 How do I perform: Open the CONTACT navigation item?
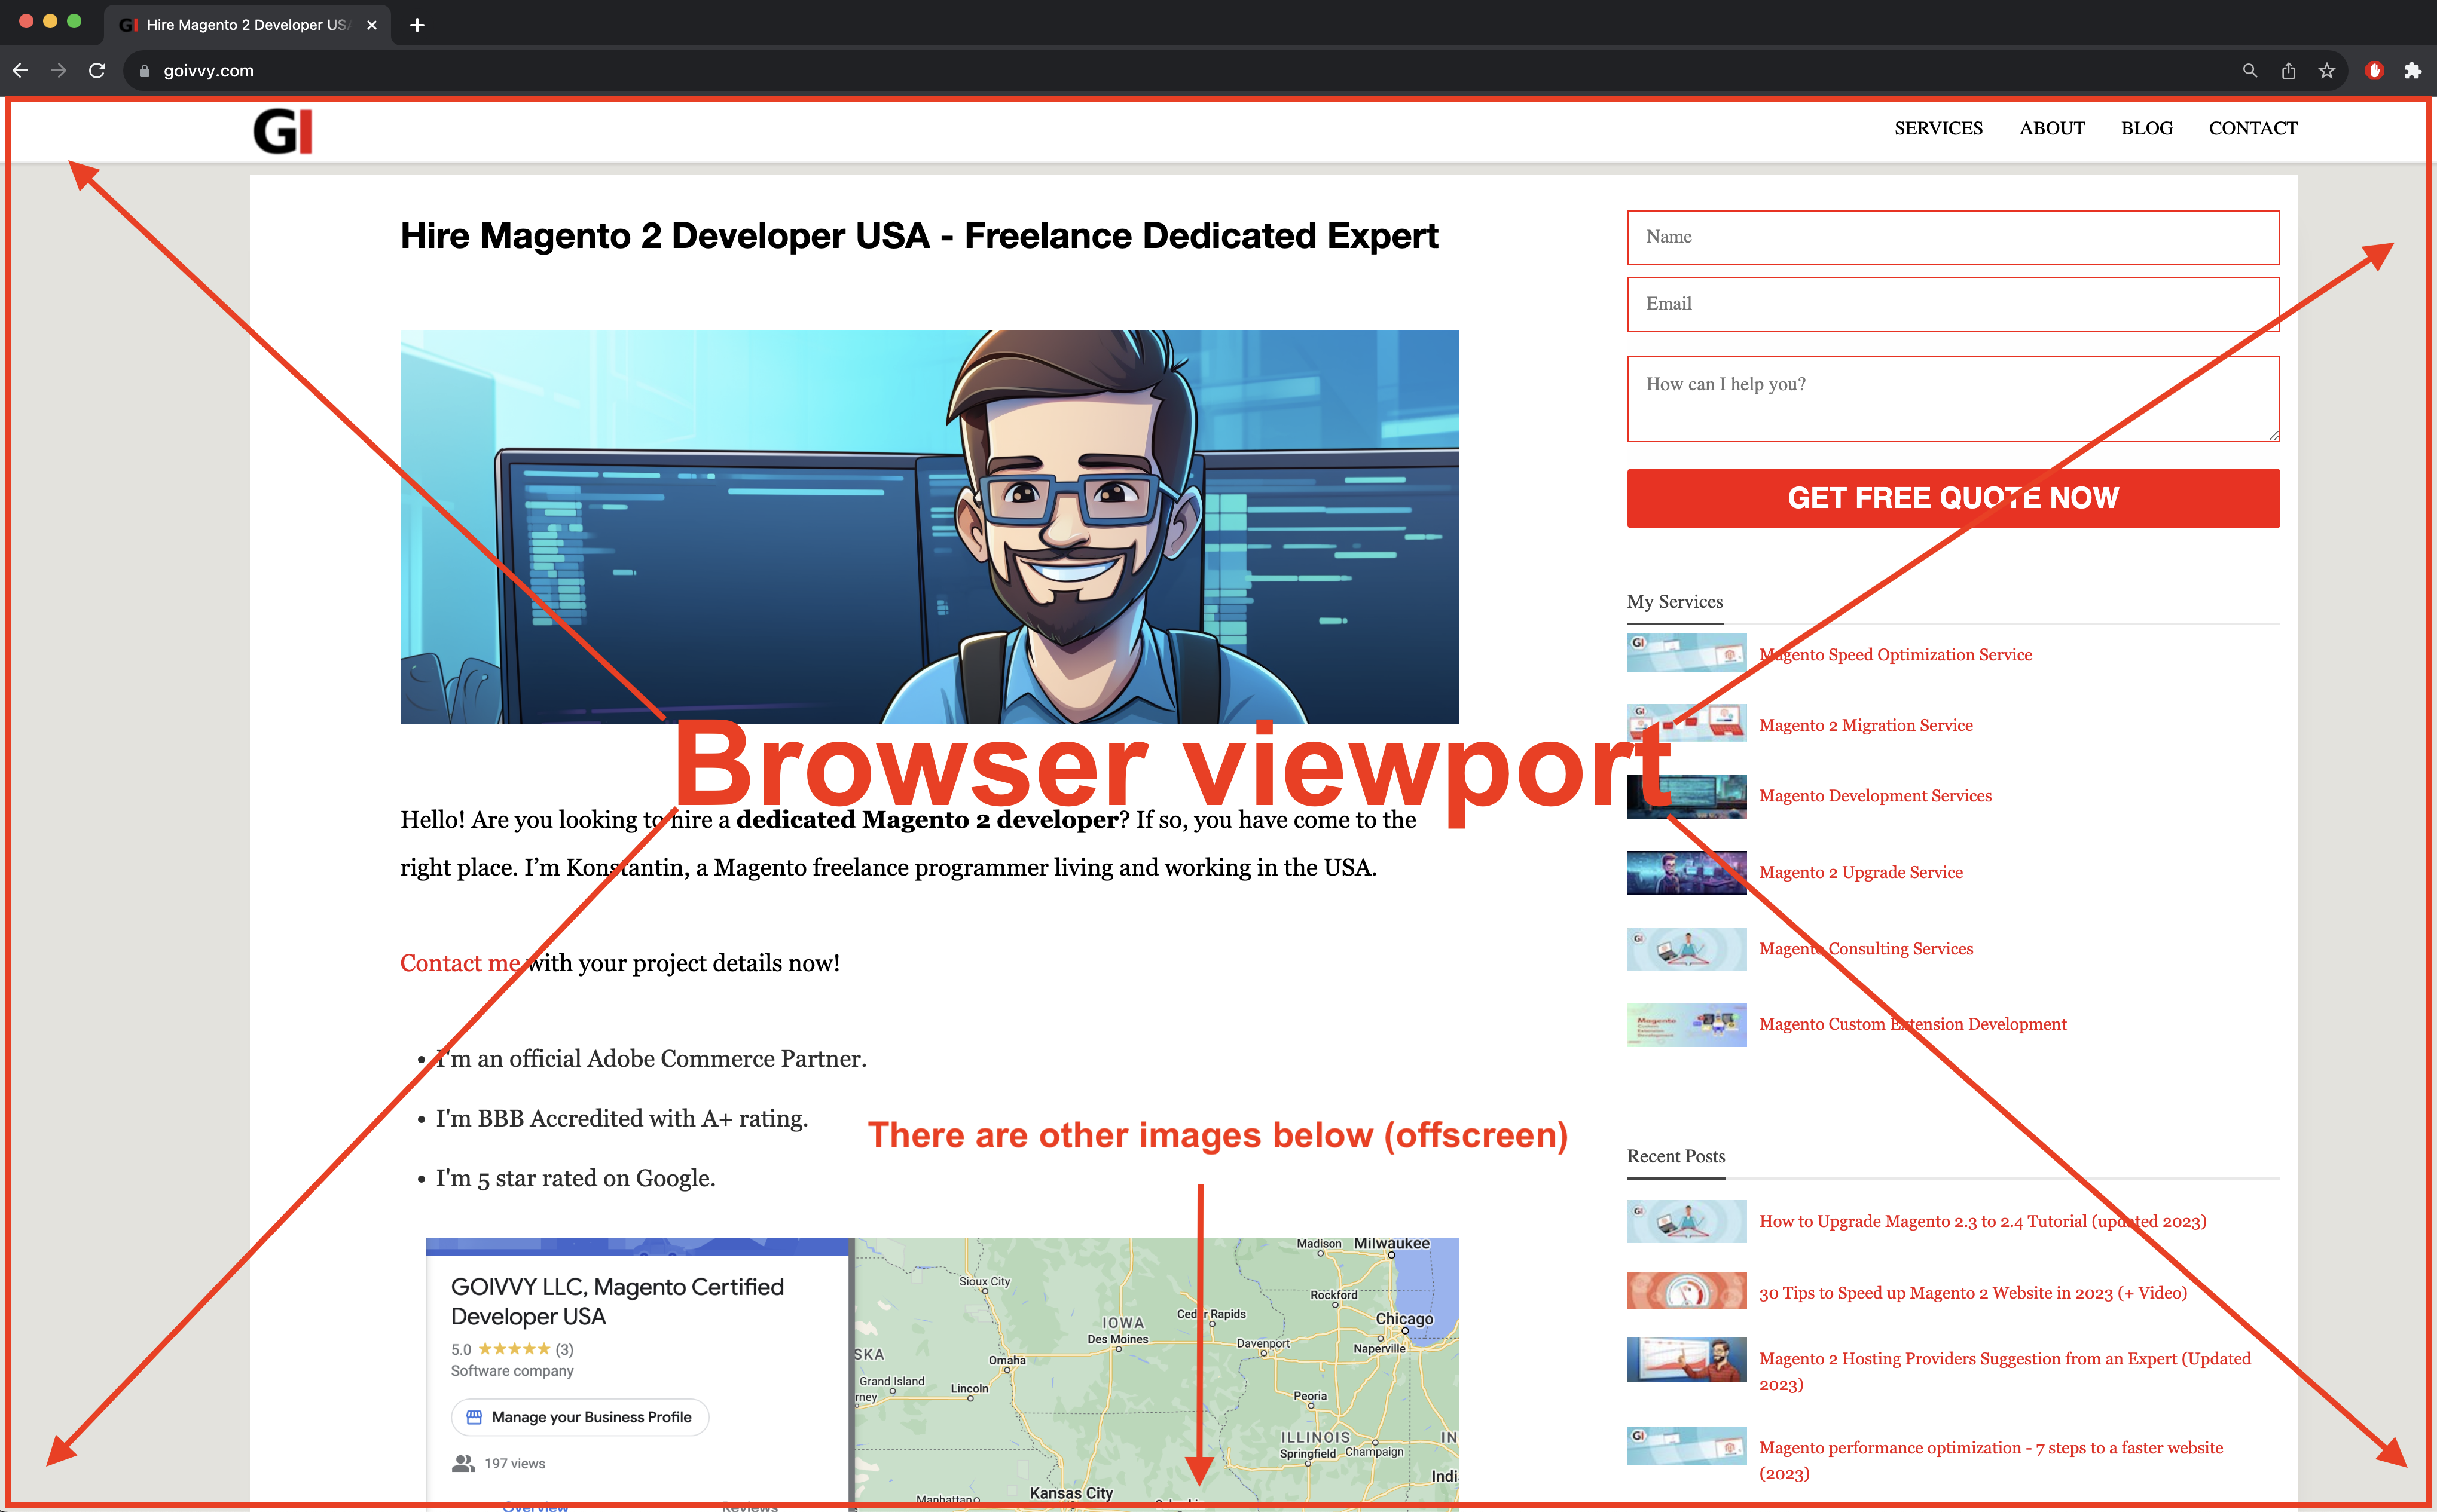[2252, 128]
